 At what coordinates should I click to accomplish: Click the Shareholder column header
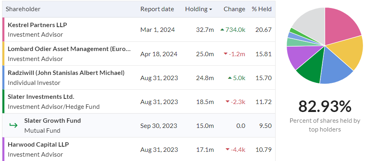point(23,9)
